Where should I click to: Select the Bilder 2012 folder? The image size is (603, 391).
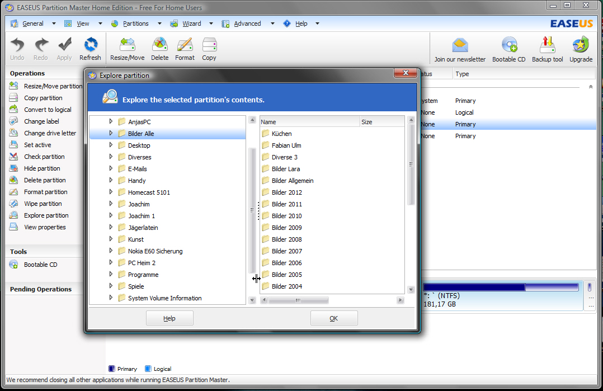pos(287,192)
